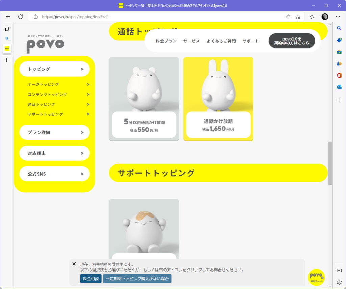Open the povo 専用チャット chat bubble
The height and width of the screenshot is (289, 346).
click(316, 277)
